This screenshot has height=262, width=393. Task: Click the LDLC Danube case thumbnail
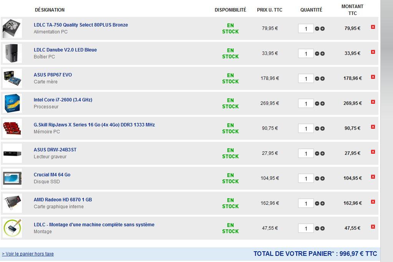tap(12, 53)
